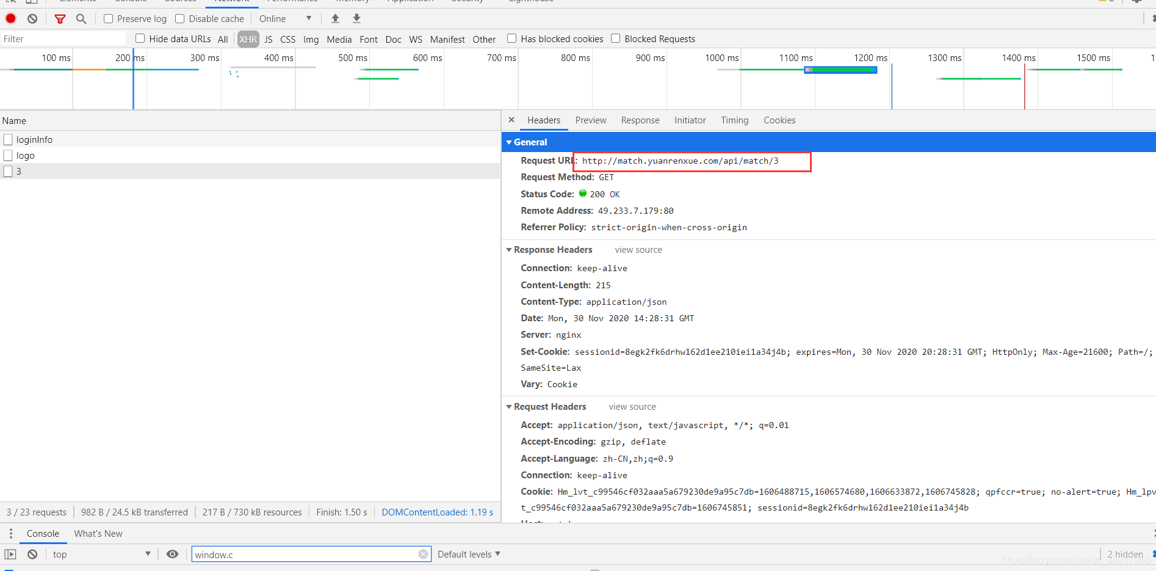
Task: Click the request URL value
Action: click(680, 161)
